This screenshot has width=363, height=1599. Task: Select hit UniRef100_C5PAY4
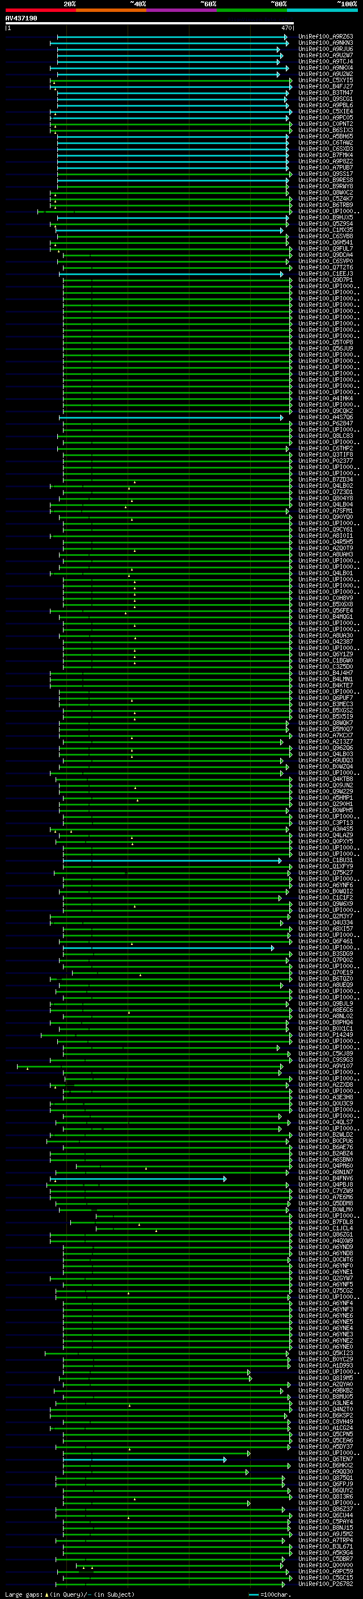point(326,1521)
